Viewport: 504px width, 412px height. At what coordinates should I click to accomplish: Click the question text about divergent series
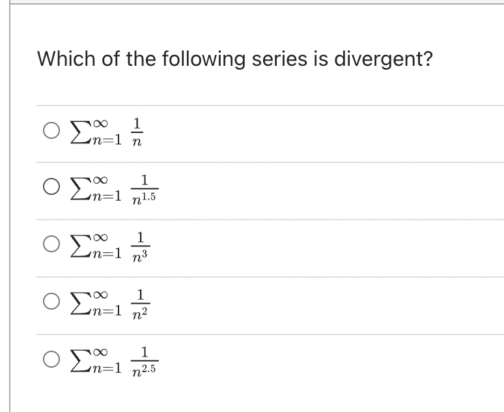(235, 59)
